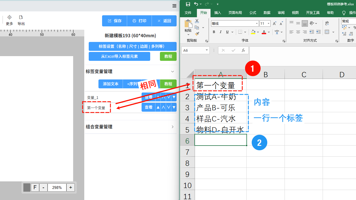Image resolution: width=356 pixels, height=200 pixels.
Task: Collapse the 标签变量管理 section chevron
Action: [172, 72]
